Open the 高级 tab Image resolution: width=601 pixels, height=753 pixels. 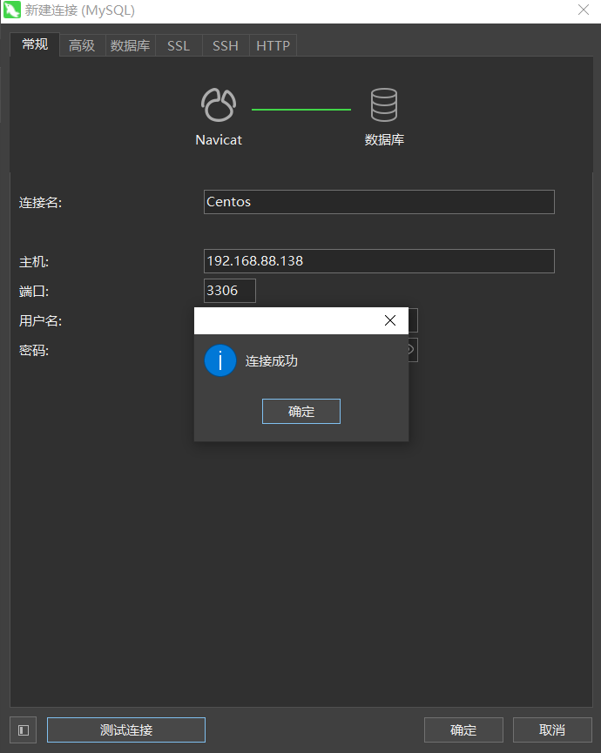tap(82, 45)
